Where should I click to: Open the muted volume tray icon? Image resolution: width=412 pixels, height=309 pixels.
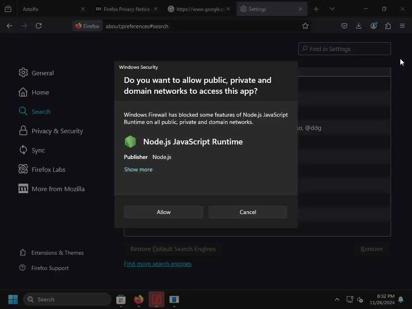click(360, 299)
